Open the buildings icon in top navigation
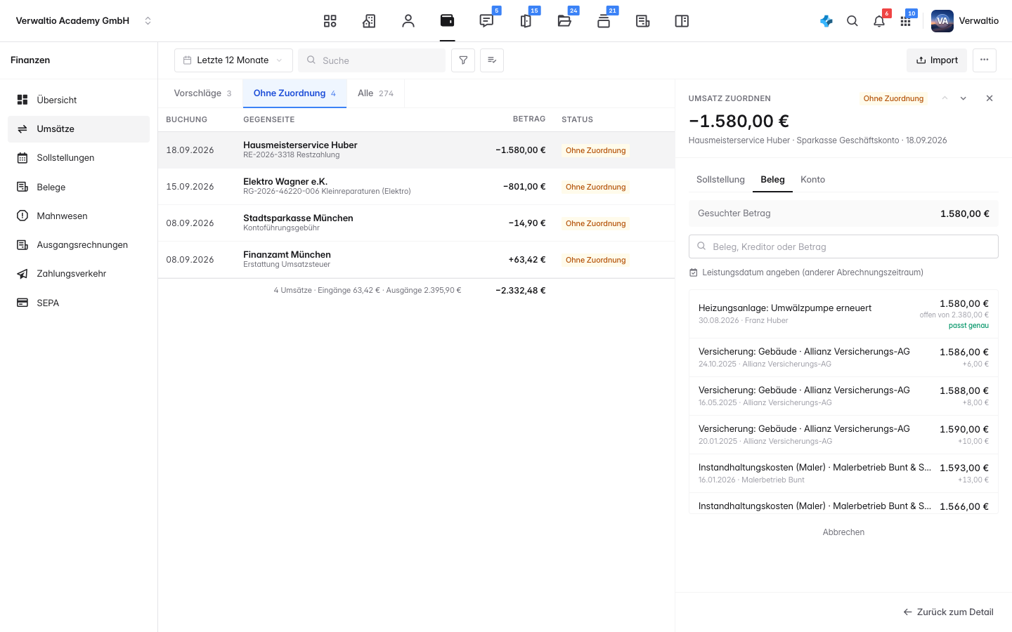 [369, 21]
